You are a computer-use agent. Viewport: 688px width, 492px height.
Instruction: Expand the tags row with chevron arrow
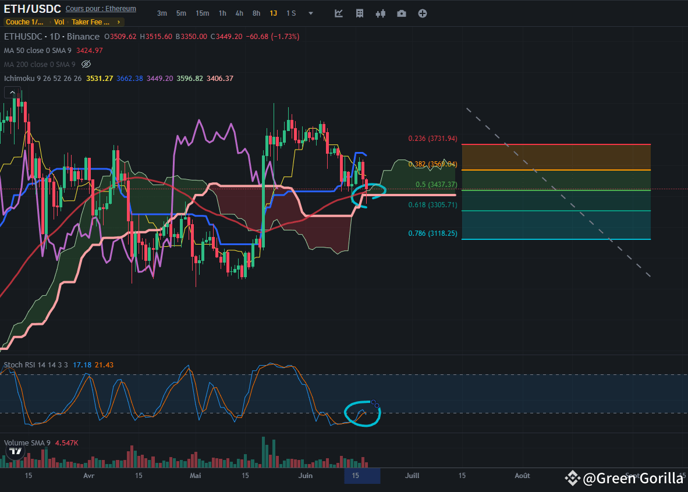[119, 22]
